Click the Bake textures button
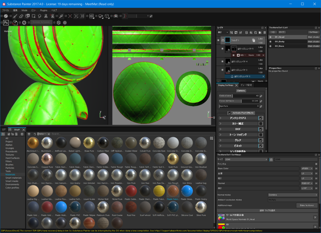The image size is (321, 233). pos(307,205)
